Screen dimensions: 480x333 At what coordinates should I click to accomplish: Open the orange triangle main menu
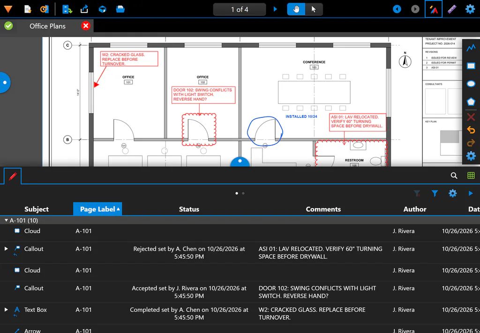(8, 9)
